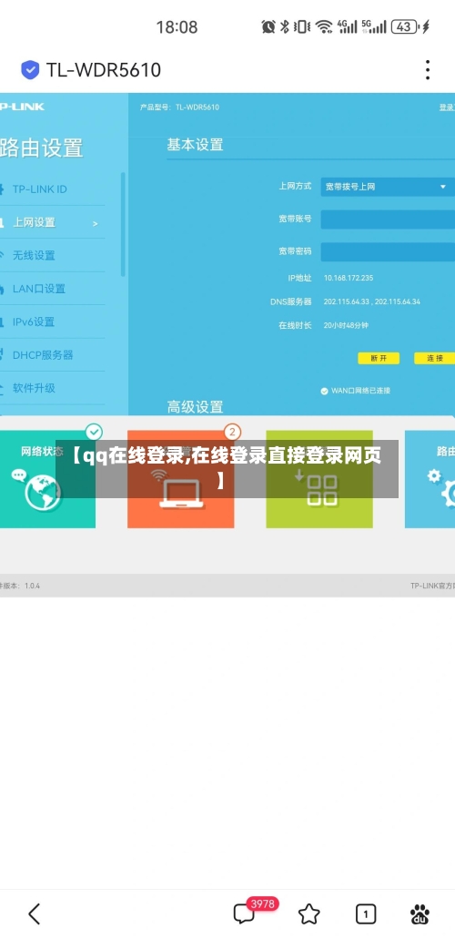Click the yellow 断开 button
Image resolution: width=455 pixels, height=939 pixels.
tap(379, 358)
